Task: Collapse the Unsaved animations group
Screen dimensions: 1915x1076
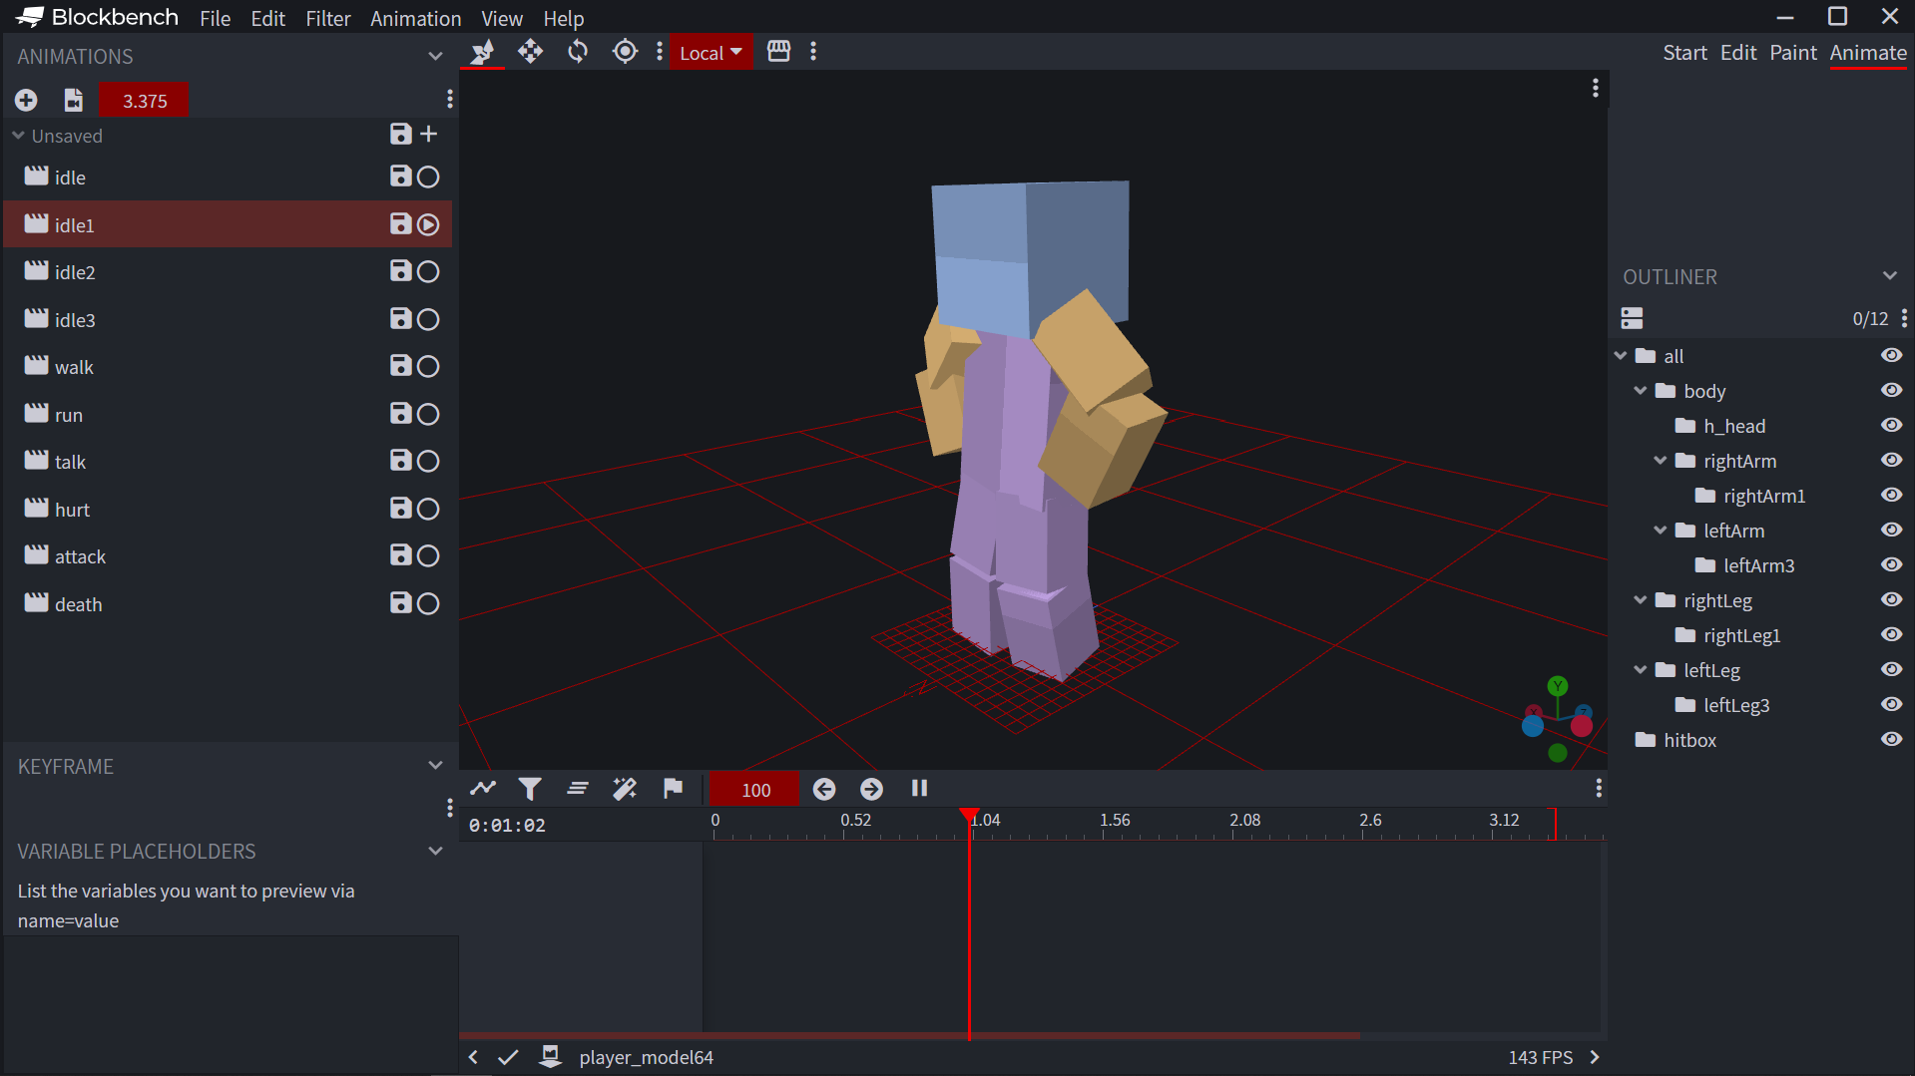Action: 19,136
